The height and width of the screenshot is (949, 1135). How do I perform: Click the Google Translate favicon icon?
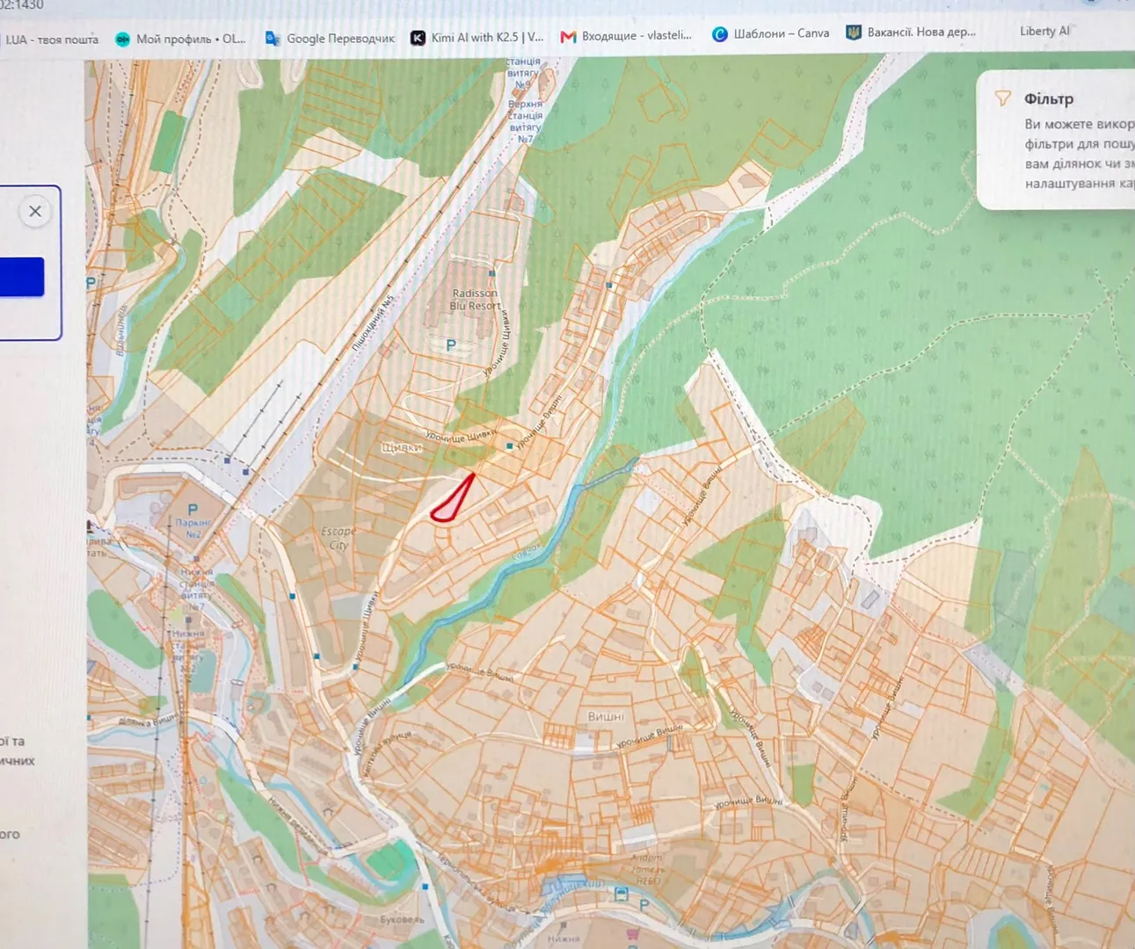[273, 39]
